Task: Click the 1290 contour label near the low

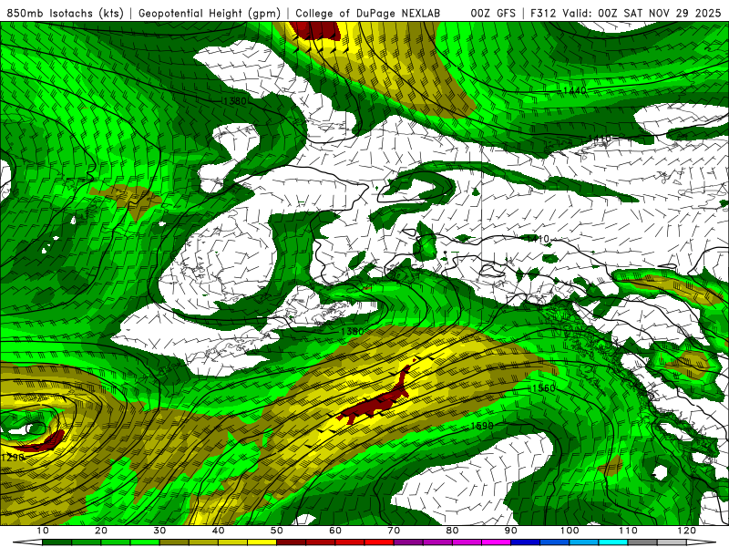Action: pyautogui.click(x=12, y=458)
